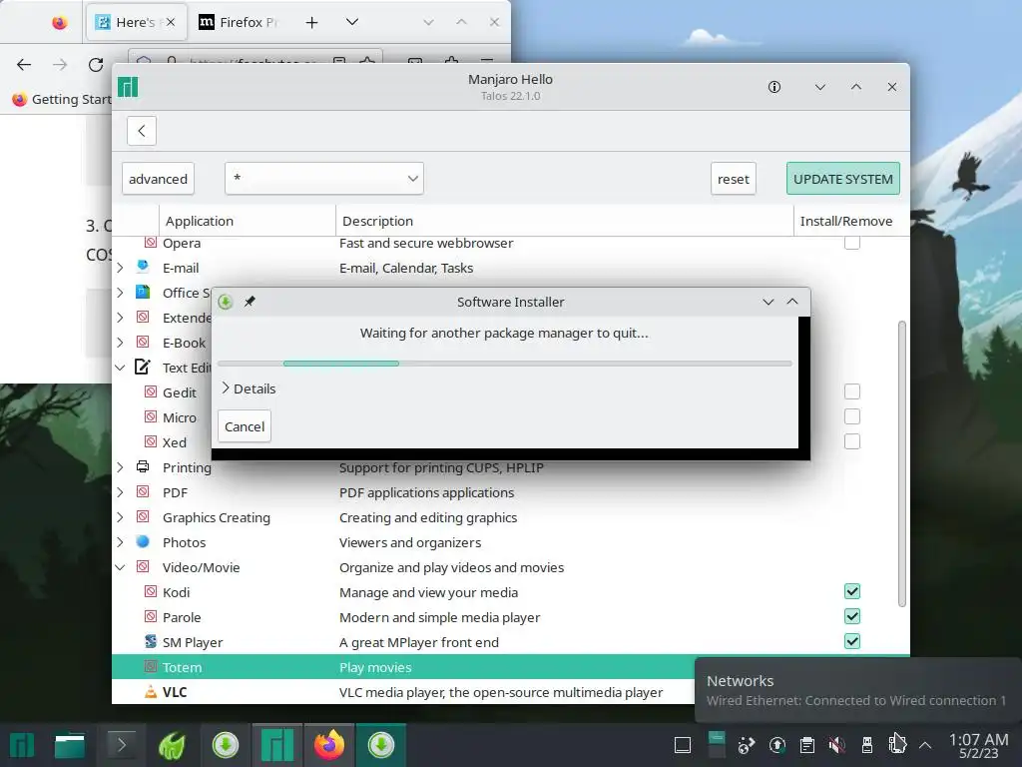Open the green leaf app in taskbar
1022x767 pixels.
point(172,745)
